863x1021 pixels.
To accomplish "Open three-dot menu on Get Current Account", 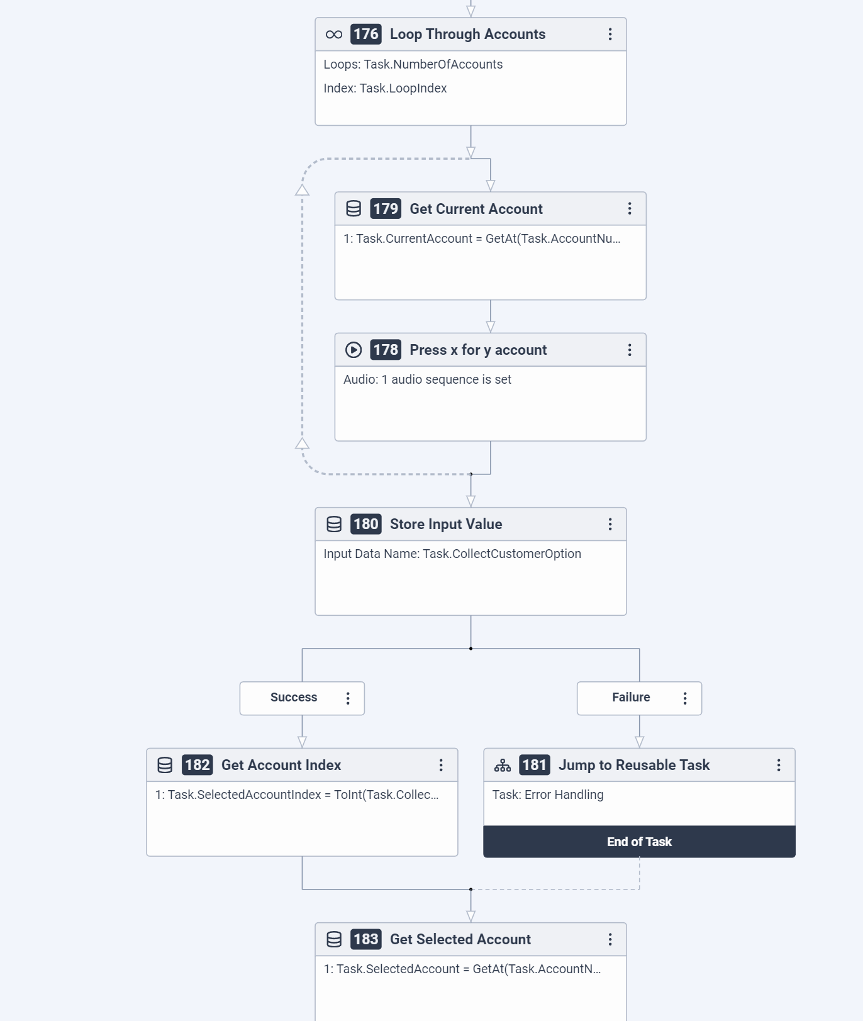I will (629, 209).
